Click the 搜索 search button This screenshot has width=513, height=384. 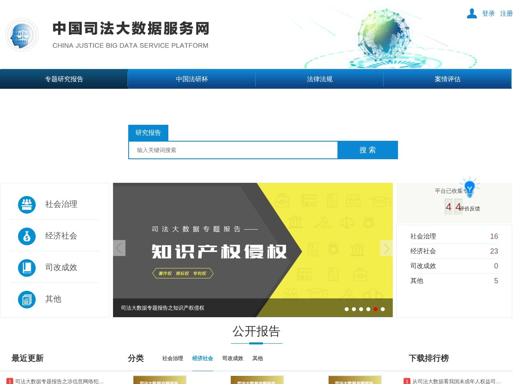[x=368, y=150]
